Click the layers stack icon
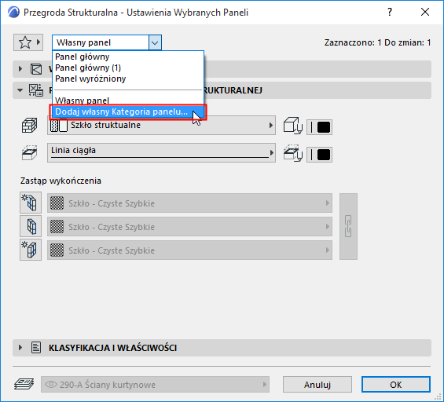444x402 pixels. [x=24, y=384]
